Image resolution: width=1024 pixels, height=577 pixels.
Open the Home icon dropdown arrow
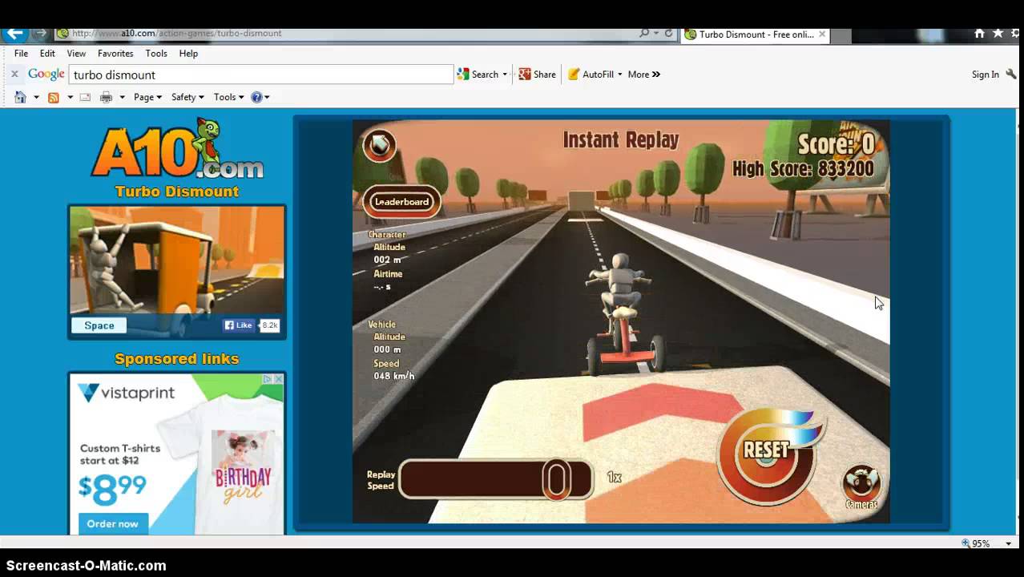coord(36,98)
